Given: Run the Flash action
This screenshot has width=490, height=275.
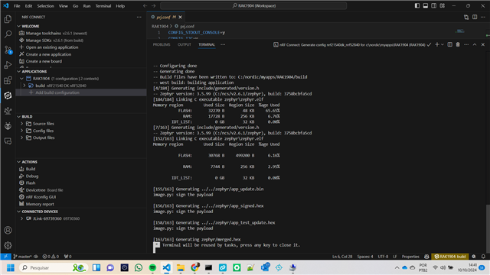Looking at the screenshot, I should coord(31,183).
